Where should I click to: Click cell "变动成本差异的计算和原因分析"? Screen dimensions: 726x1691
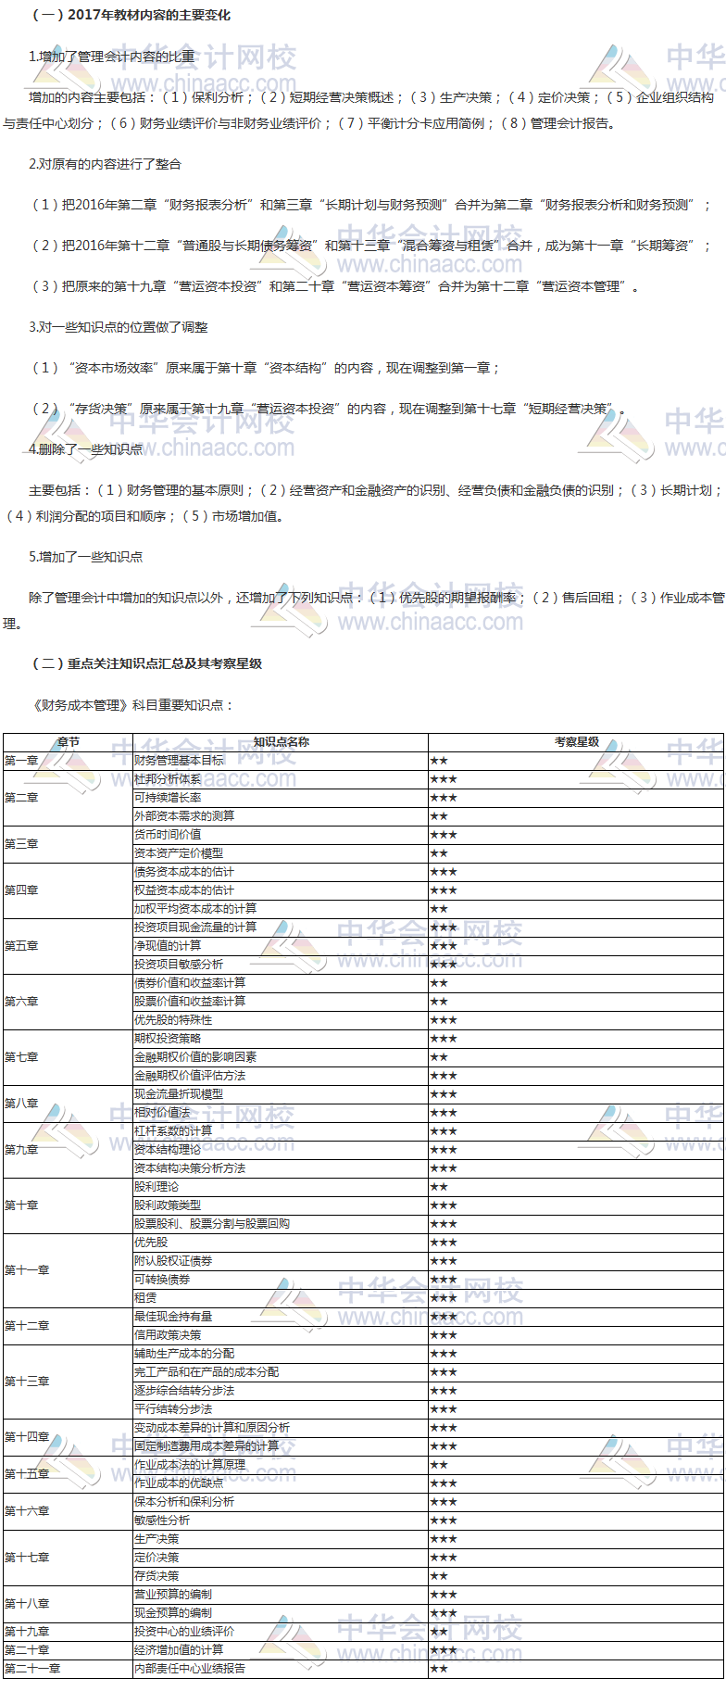[x=281, y=1428]
